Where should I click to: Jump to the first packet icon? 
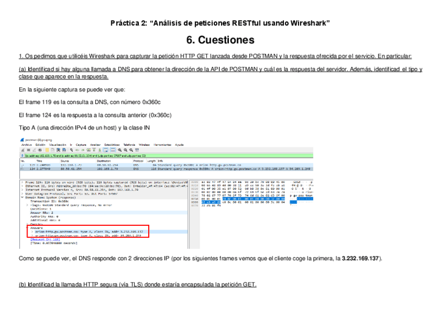[x=94, y=150]
